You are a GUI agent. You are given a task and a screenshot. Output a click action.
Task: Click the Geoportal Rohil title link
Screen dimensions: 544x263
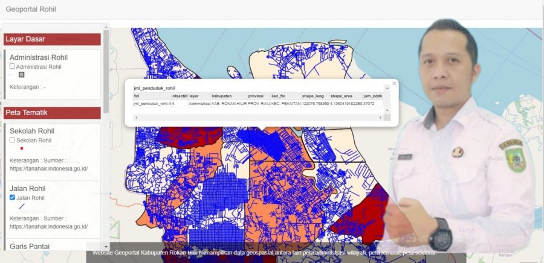(31, 9)
